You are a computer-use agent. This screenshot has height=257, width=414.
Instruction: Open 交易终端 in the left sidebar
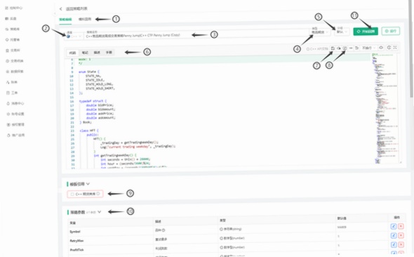click(x=15, y=61)
